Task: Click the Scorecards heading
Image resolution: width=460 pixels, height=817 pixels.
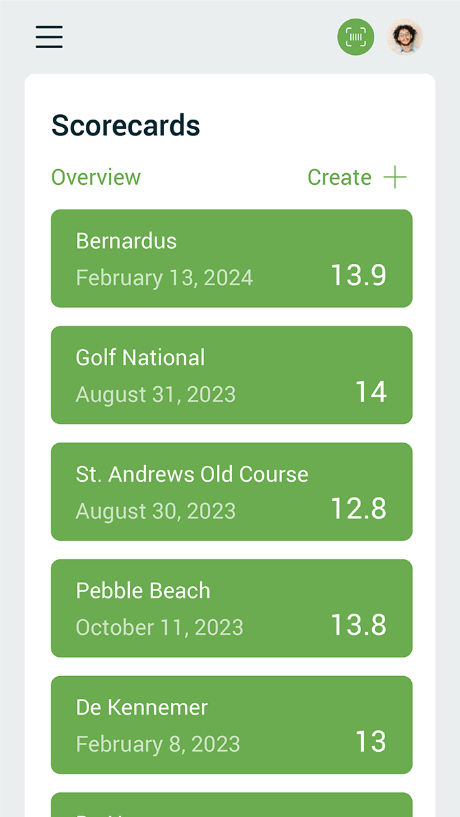Action: 126,126
